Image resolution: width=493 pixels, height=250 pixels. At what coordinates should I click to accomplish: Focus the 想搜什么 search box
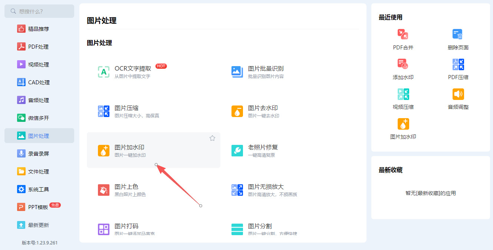coord(39,11)
